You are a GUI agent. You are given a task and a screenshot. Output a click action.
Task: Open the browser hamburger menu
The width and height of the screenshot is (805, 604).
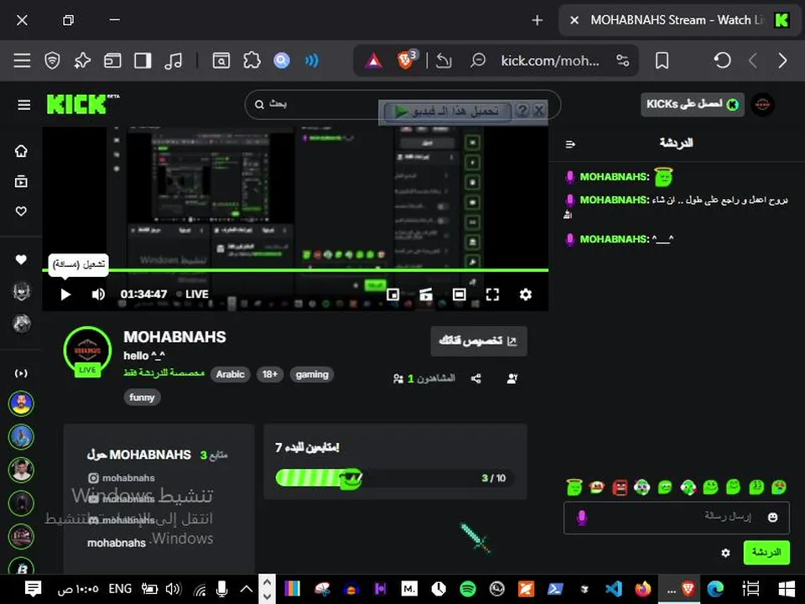tap(22, 60)
